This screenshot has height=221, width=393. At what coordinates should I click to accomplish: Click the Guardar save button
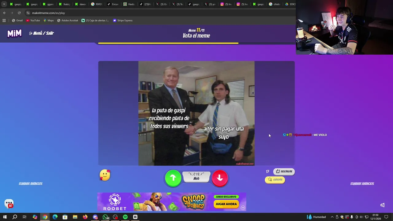[x=275, y=180]
